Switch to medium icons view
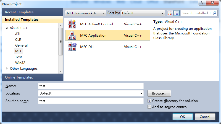 (176, 13)
